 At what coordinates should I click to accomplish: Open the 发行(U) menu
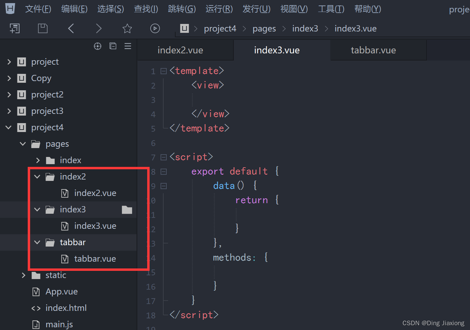(x=256, y=9)
